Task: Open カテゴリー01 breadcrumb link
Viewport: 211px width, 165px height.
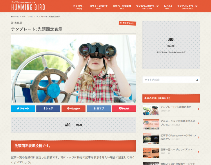Action: (28, 17)
